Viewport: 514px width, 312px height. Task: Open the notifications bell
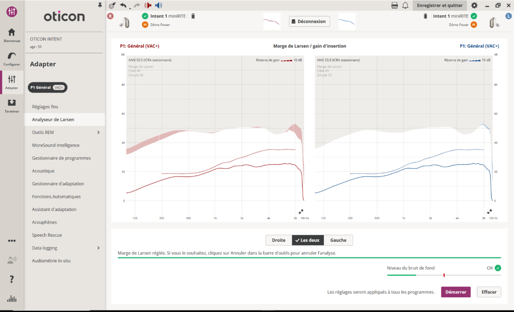(405, 5)
